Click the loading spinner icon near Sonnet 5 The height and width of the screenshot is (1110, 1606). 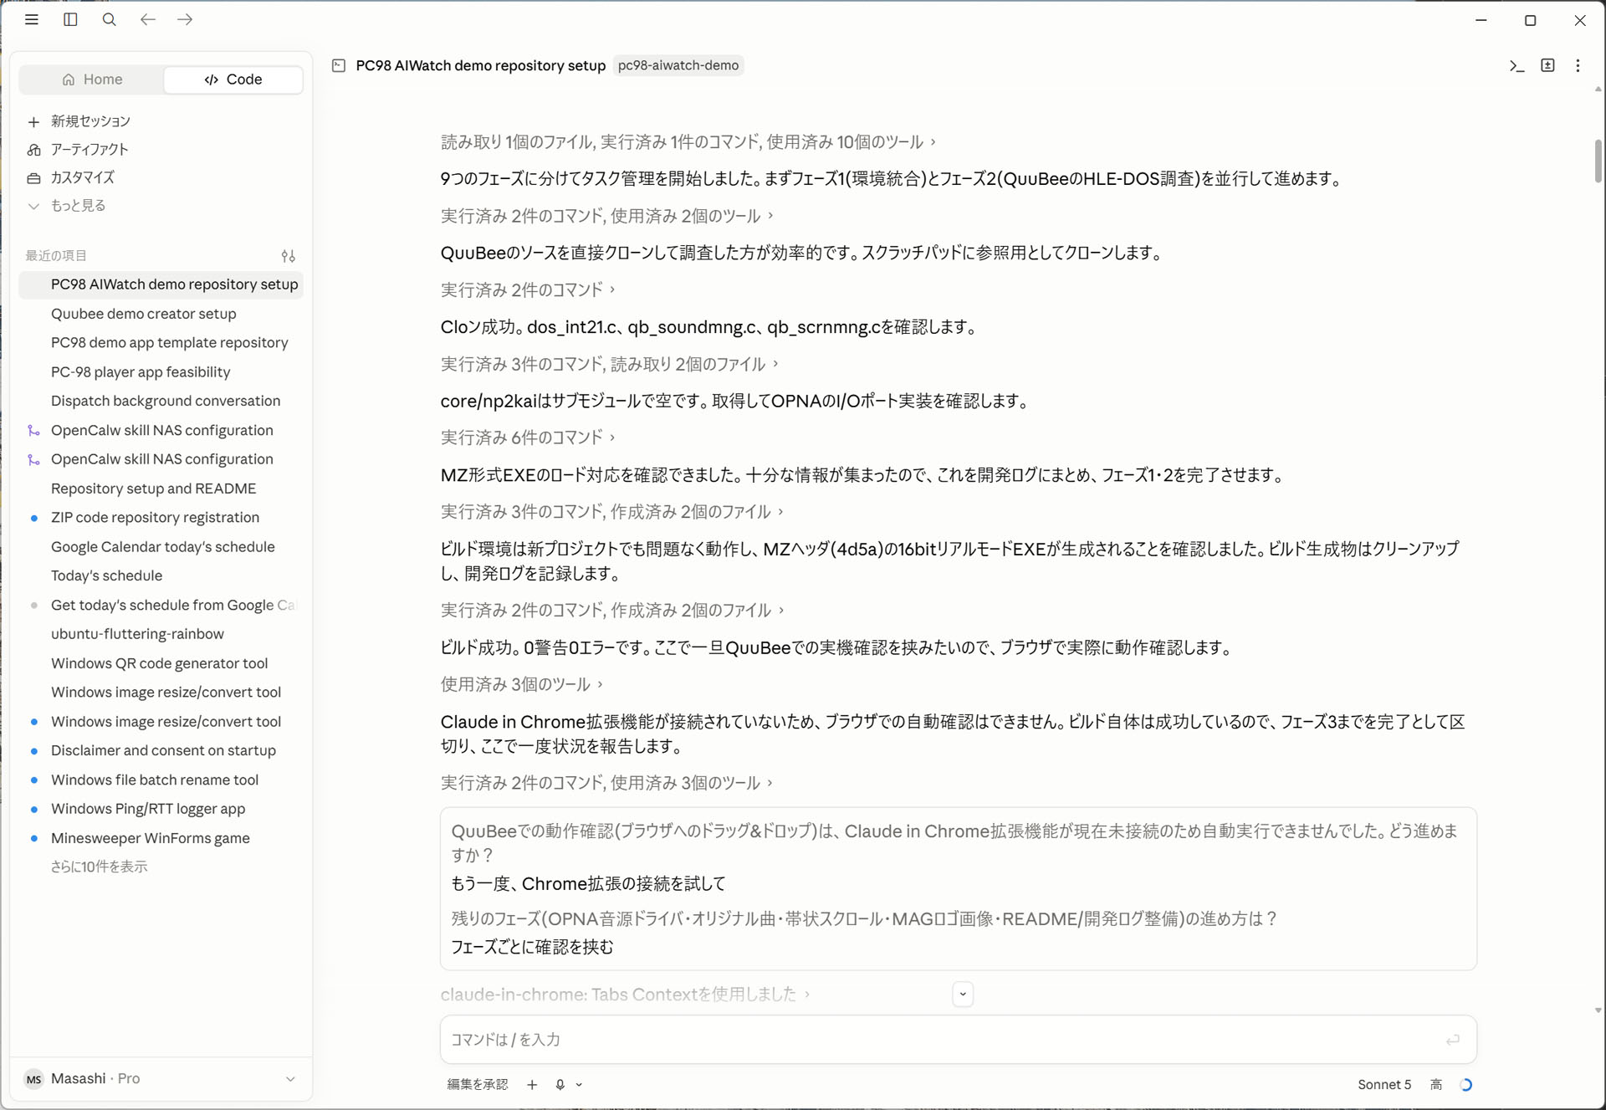pos(1465,1084)
